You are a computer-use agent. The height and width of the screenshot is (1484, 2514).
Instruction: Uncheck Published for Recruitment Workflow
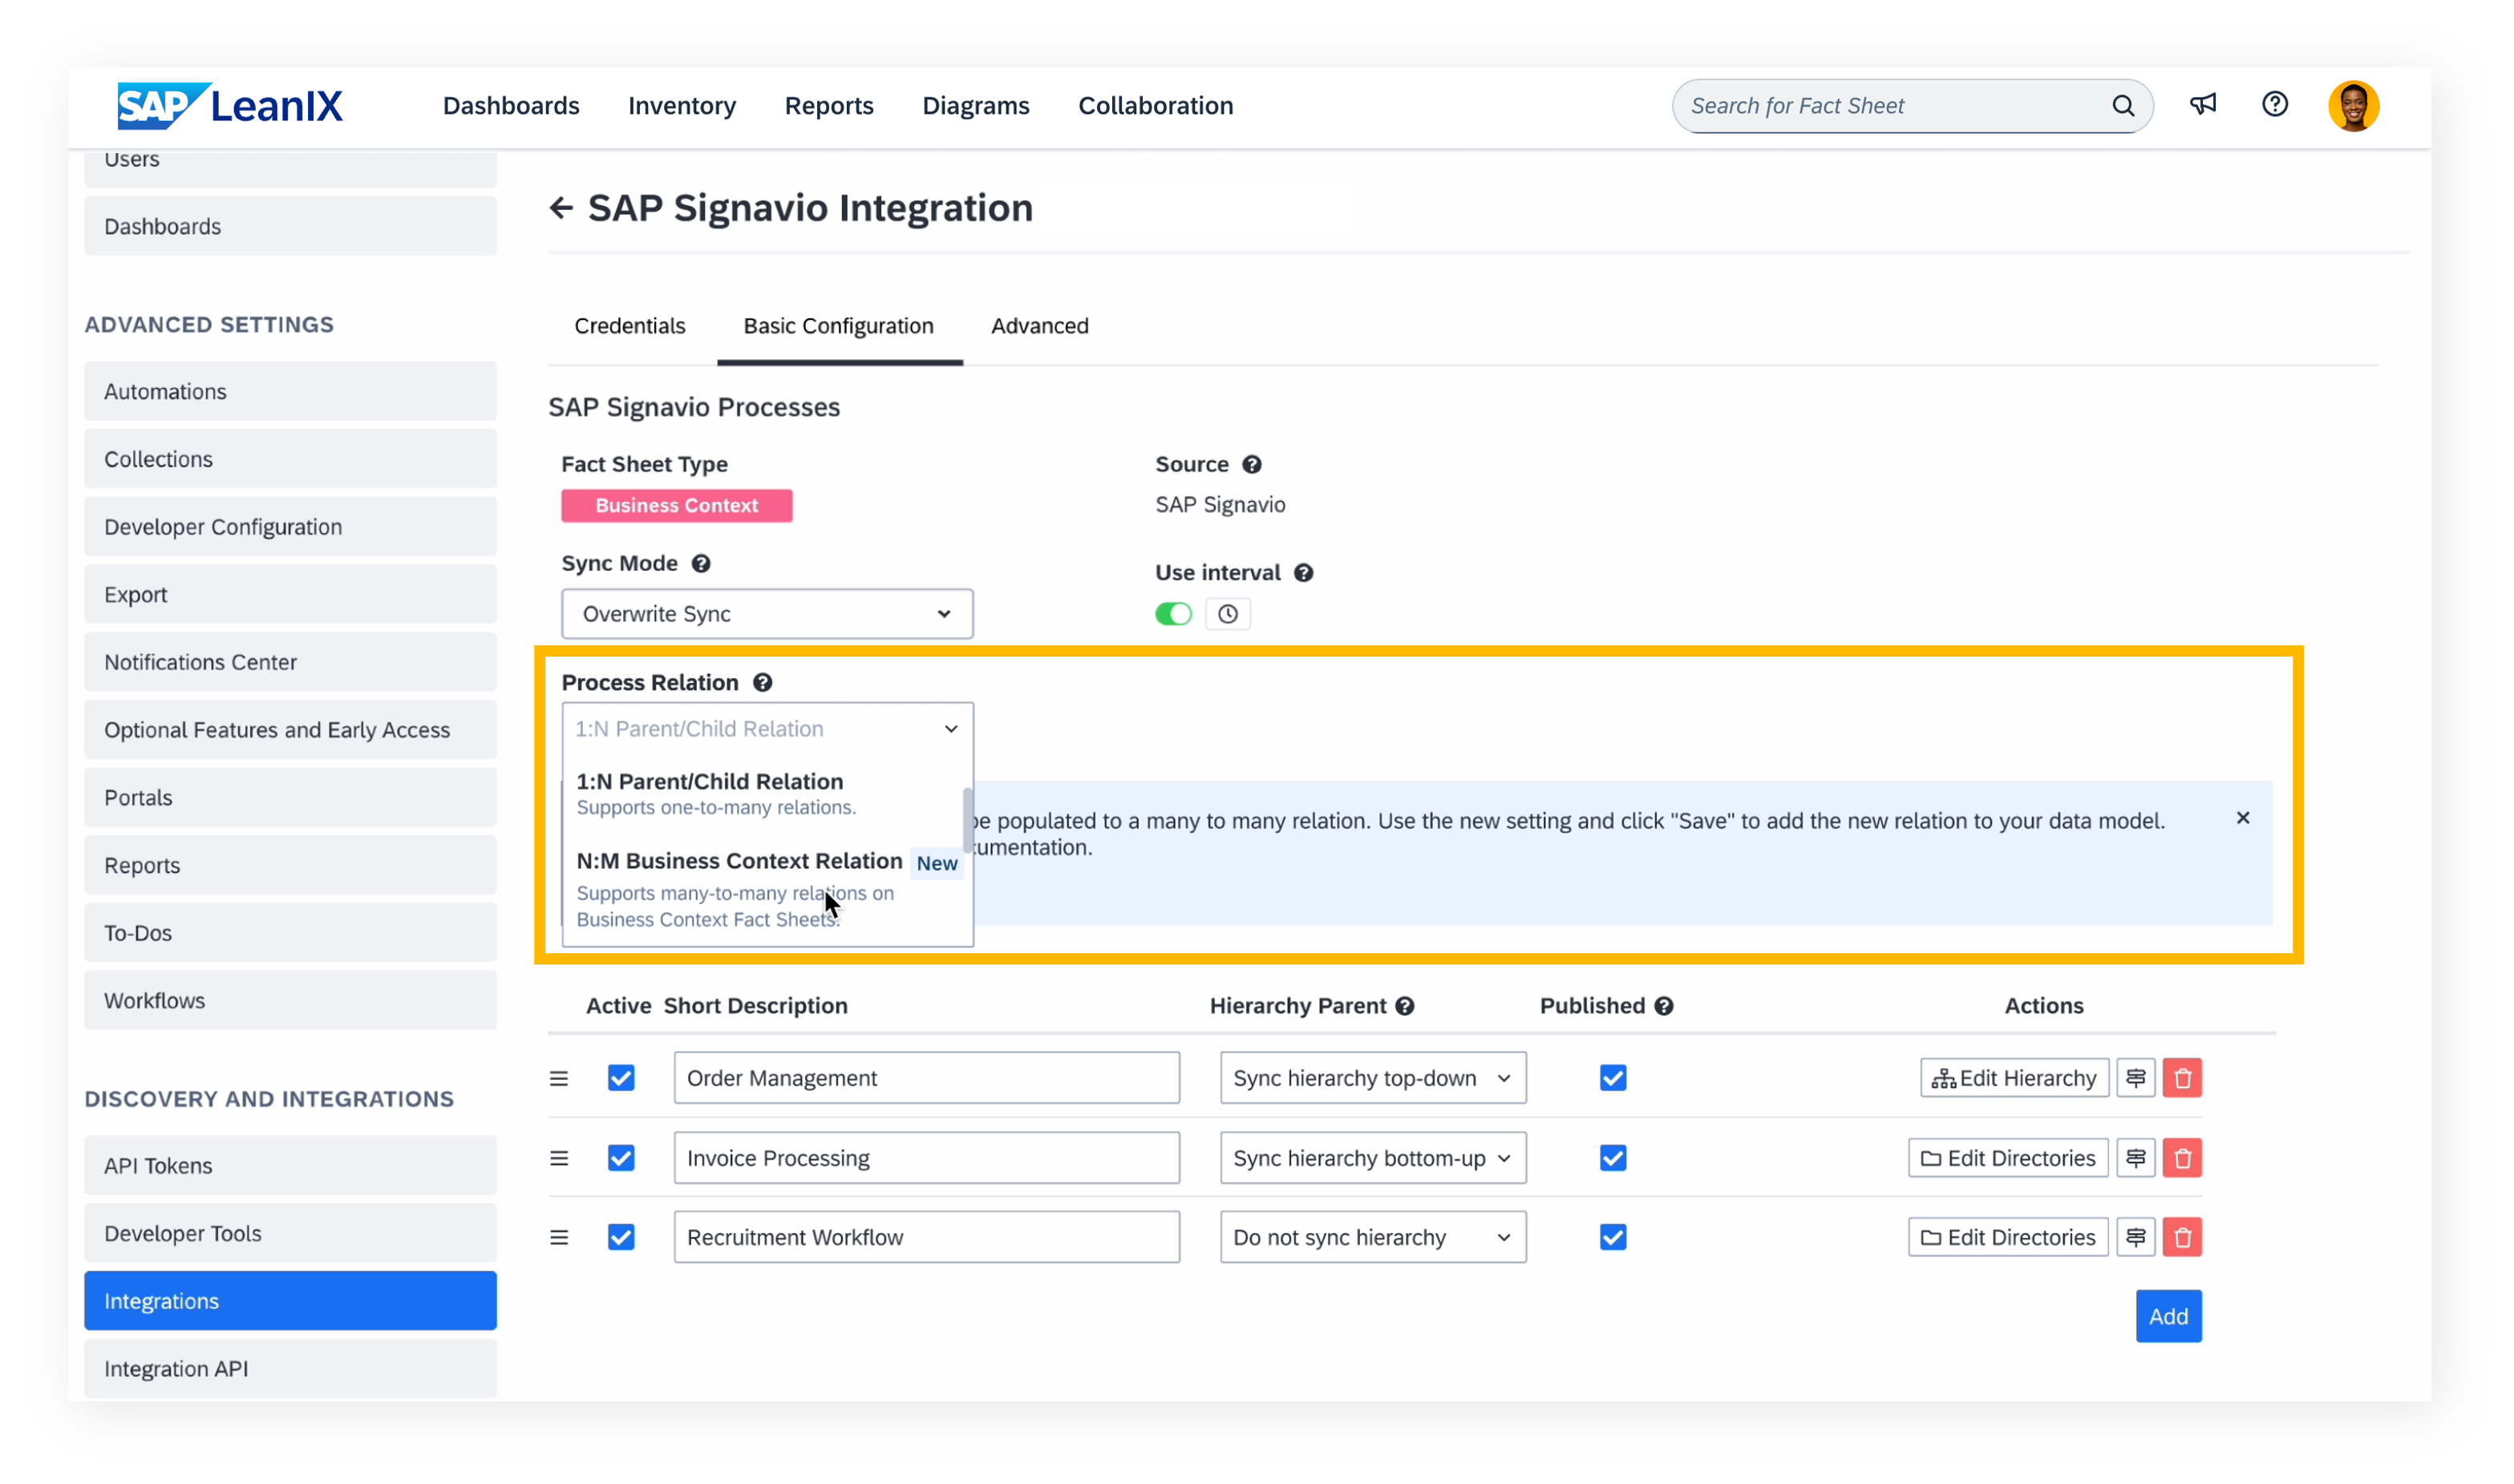(1613, 1237)
